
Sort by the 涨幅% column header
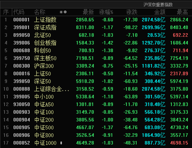pos(106,12)
